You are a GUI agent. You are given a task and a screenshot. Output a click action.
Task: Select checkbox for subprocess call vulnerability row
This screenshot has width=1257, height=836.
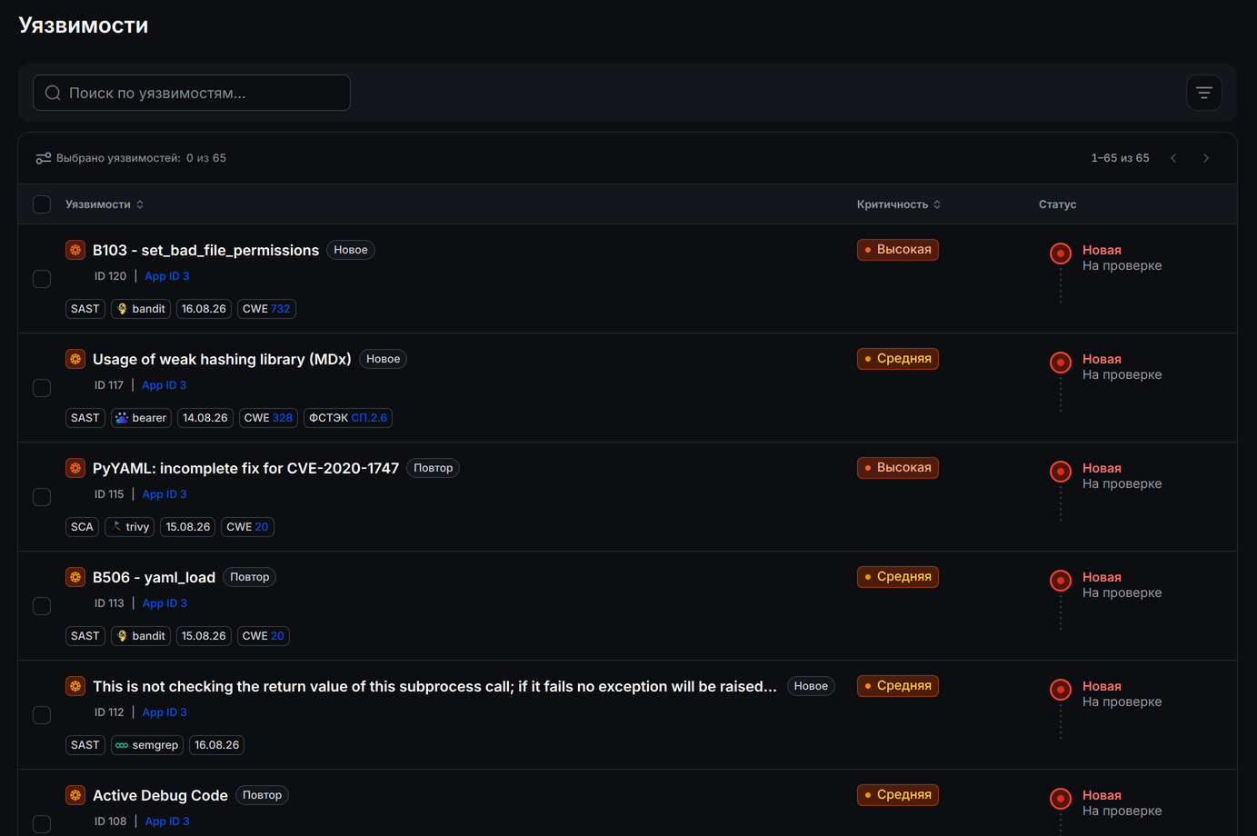point(42,715)
